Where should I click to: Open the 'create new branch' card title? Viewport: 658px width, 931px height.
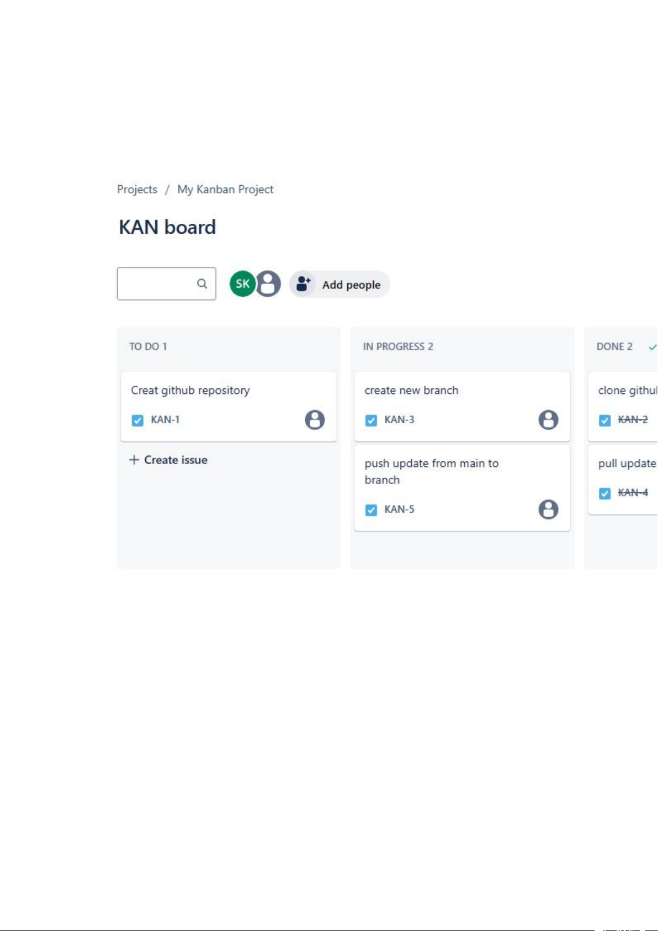[x=411, y=390]
